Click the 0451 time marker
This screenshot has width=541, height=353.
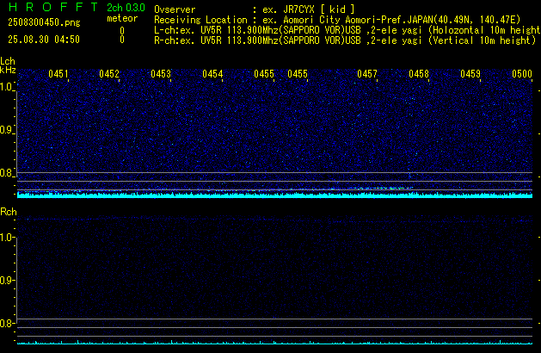(58, 74)
